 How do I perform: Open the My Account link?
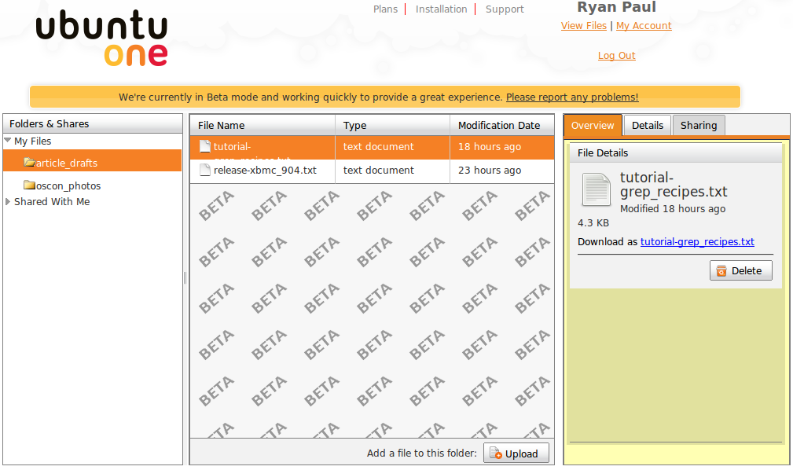[644, 26]
